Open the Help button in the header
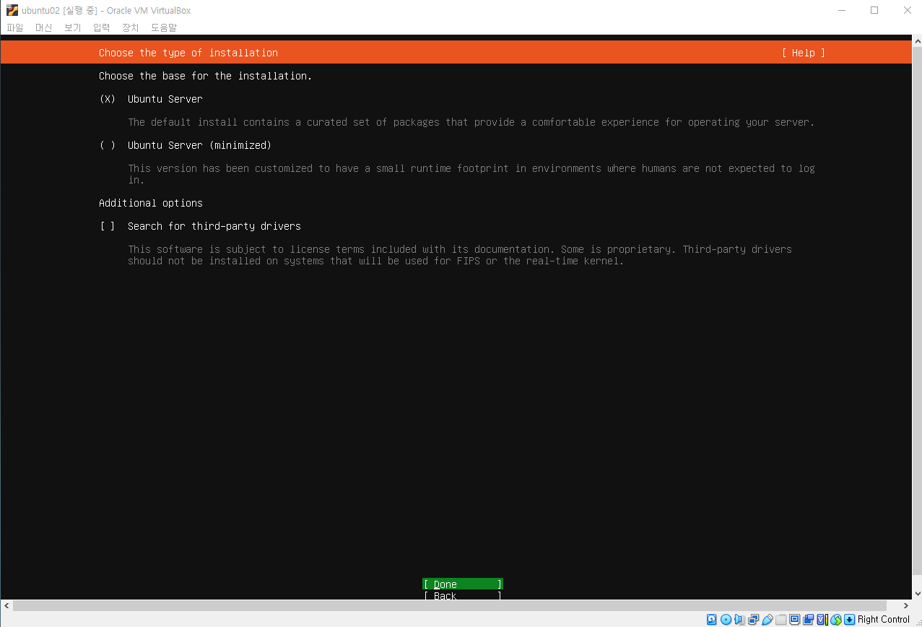The width and height of the screenshot is (922, 627). click(x=803, y=53)
